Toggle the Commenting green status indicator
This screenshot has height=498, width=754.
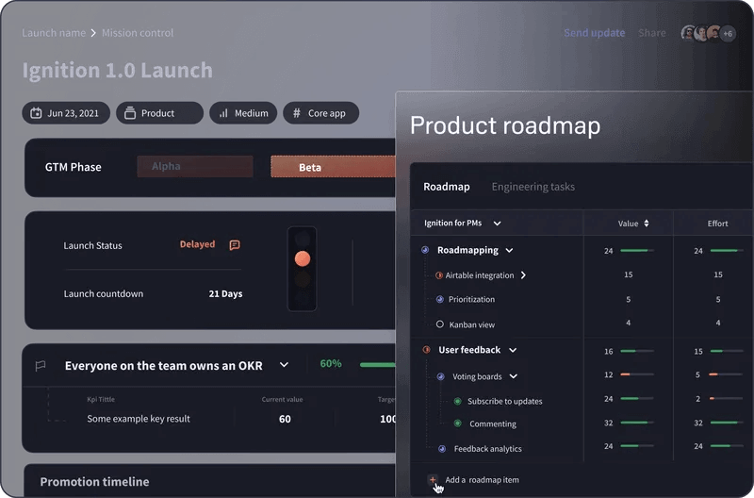457,424
